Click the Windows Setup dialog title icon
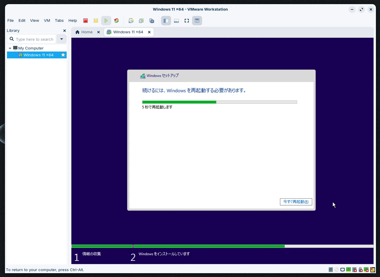Image resolution: width=380 pixels, height=277 pixels. point(143,76)
